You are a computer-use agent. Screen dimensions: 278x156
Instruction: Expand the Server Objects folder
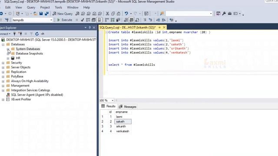(3, 68)
